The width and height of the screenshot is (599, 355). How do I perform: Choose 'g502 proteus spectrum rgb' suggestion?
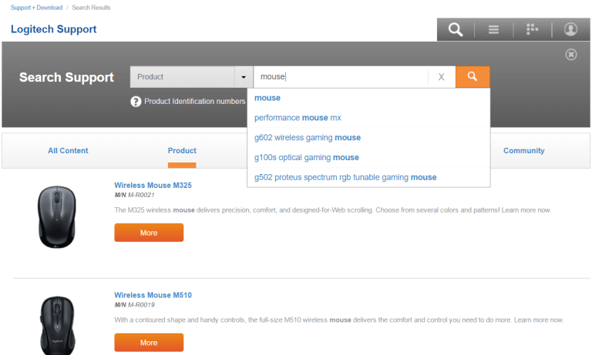(x=368, y=177)
